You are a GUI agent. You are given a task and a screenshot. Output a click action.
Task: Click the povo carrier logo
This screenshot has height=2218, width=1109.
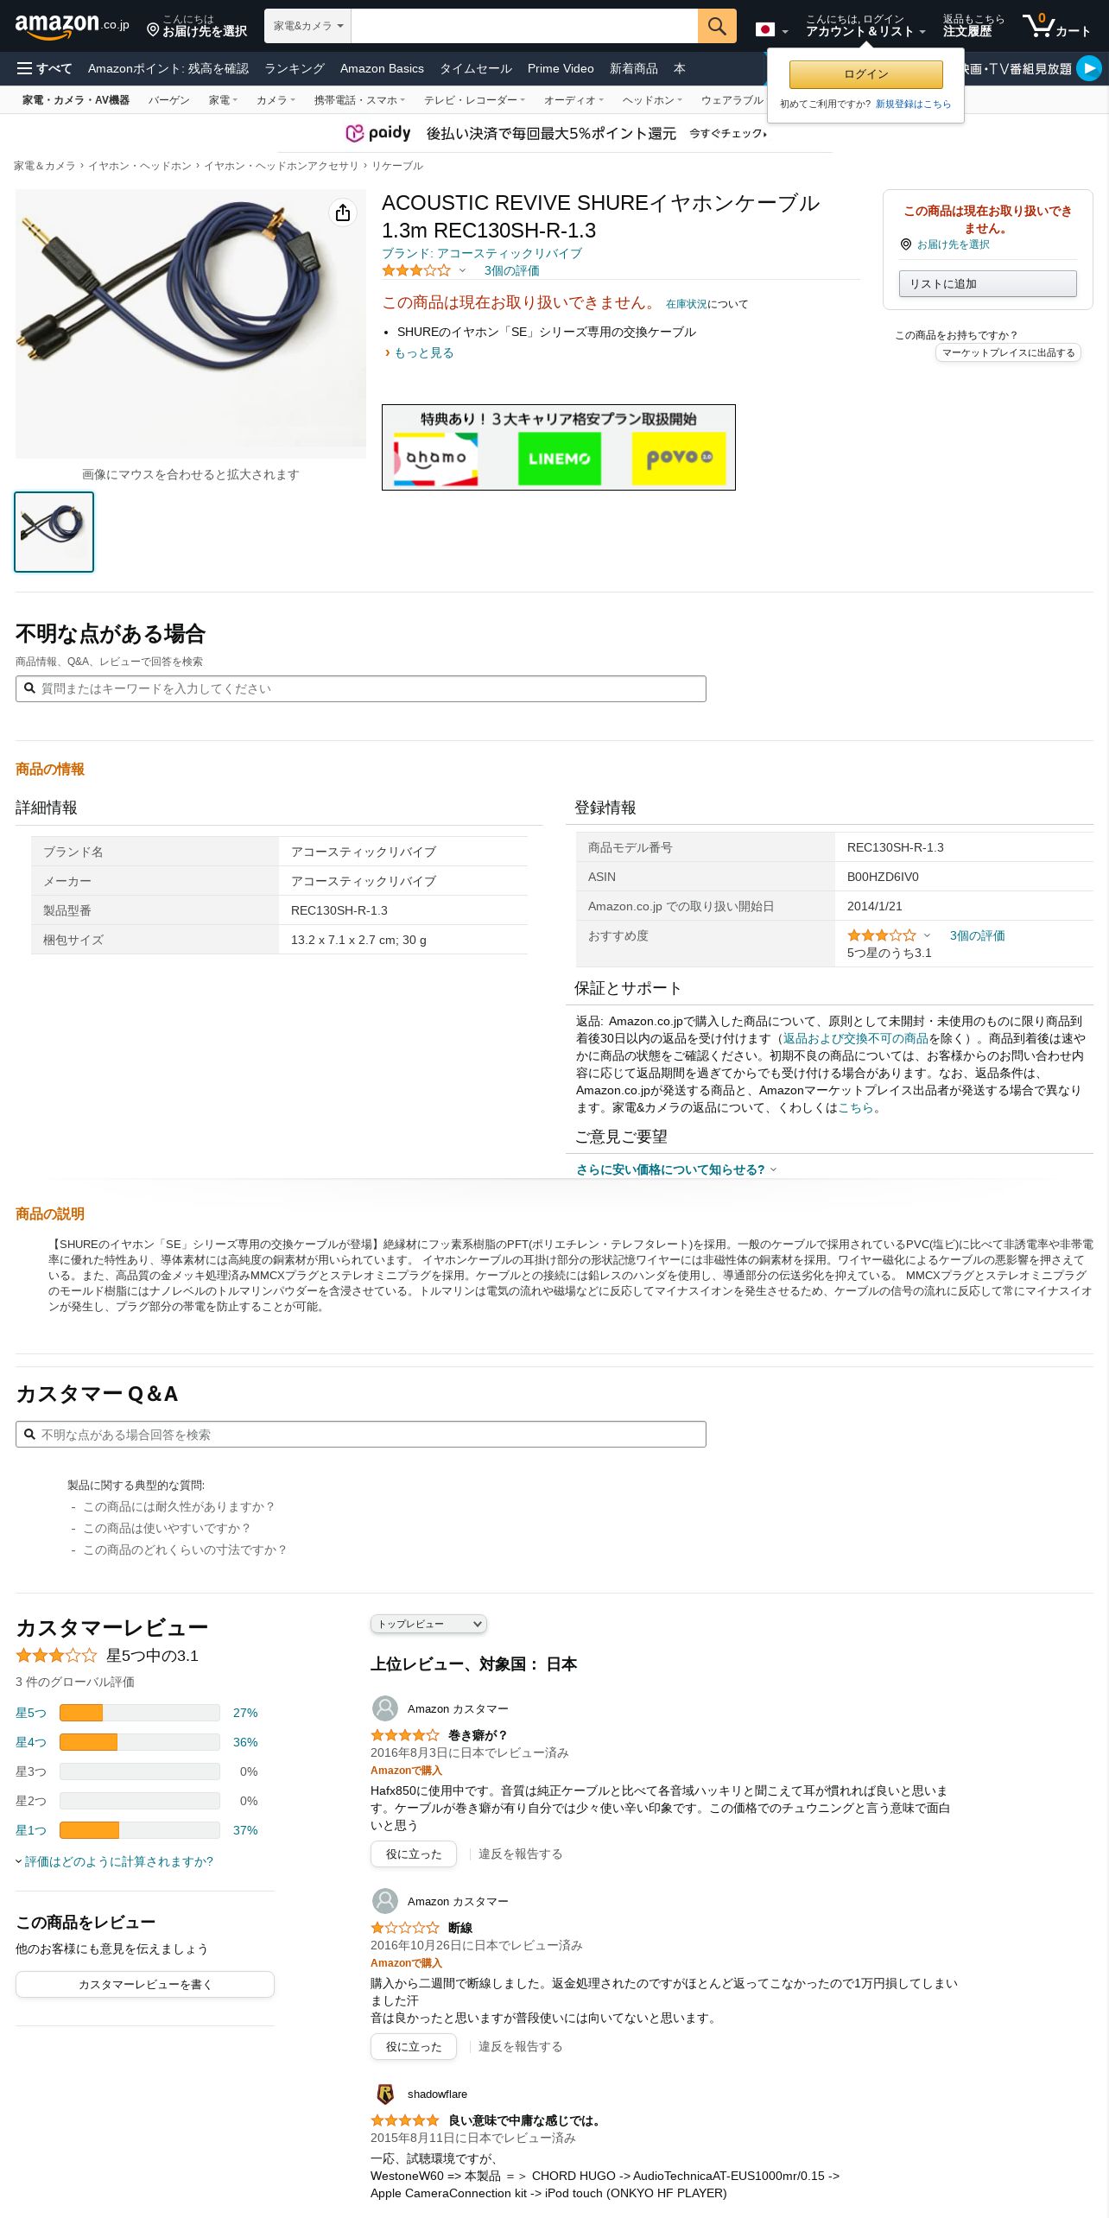[x=679, y=458]
